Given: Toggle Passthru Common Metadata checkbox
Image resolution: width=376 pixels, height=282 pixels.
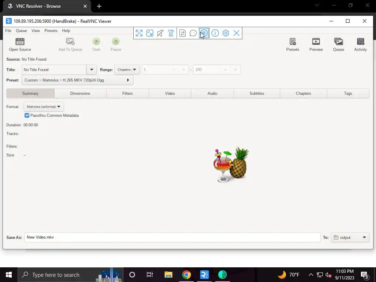Looking at the screenshot, I should tap(27, 115).
